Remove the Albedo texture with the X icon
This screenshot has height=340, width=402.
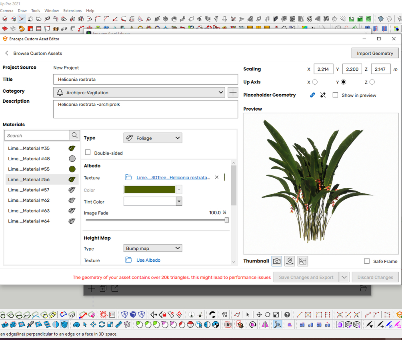217,177
